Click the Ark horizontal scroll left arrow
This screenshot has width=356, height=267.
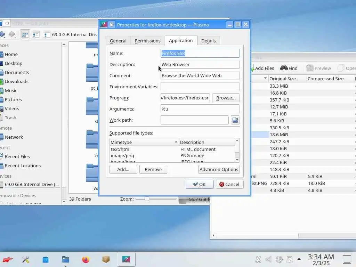point(213,235)
